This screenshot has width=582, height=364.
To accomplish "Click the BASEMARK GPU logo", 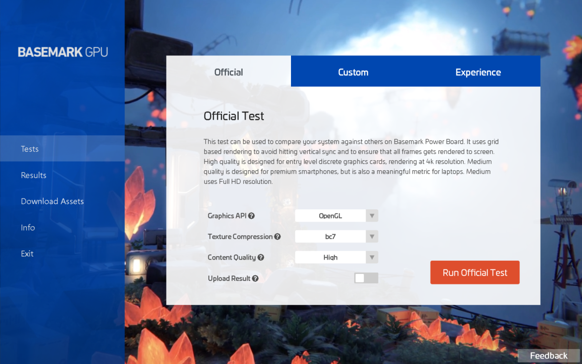I will [x=63, y=52].
